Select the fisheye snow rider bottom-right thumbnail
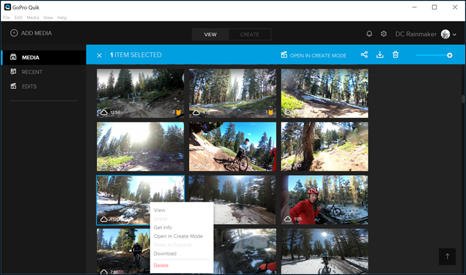 pyautogui.click(x=325, y=251)
